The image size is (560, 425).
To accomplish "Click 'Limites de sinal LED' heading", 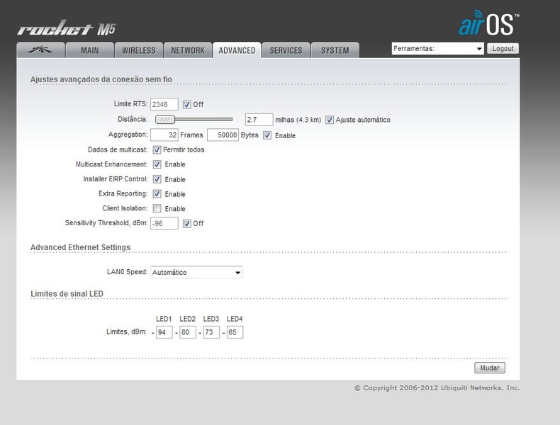I will pyautogui.click(x=67, y=294).
